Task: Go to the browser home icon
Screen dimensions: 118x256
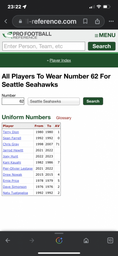Action: (86, 240)
